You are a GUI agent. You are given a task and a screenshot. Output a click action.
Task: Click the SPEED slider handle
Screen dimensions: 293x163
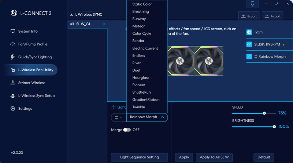click(x=264, y=113)
